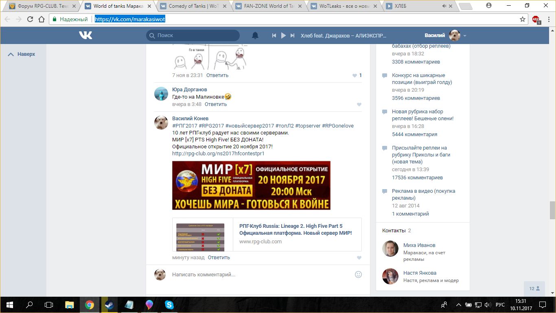Like Василий Конев's comment with heart
The width and height of the screenshot is (556, 313).
(359, 258)
